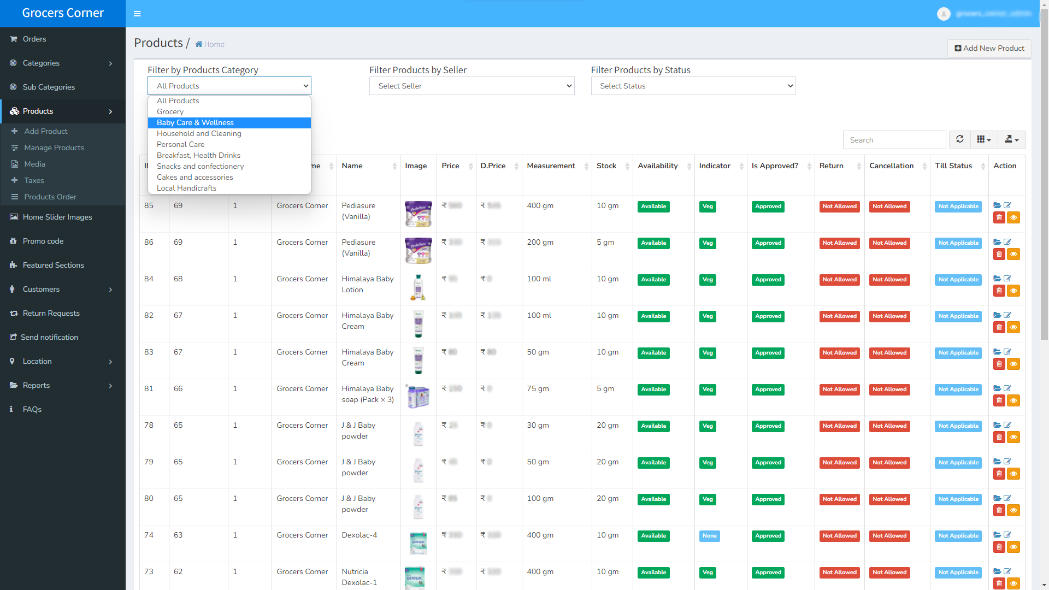Open the export data dropdown
1049x590 pixels.
pos(1011,139)
